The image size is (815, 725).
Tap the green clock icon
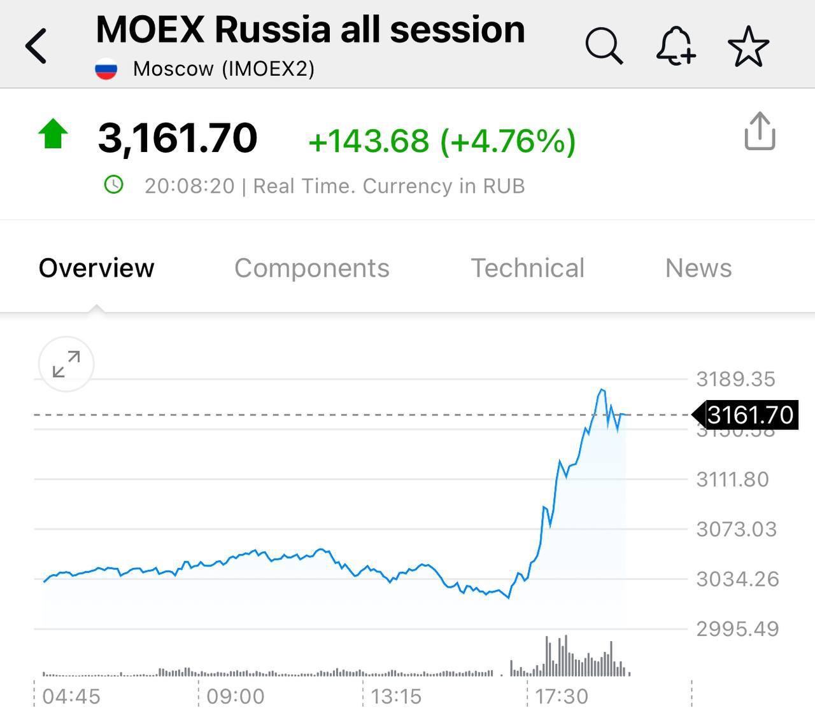[113, 185]
